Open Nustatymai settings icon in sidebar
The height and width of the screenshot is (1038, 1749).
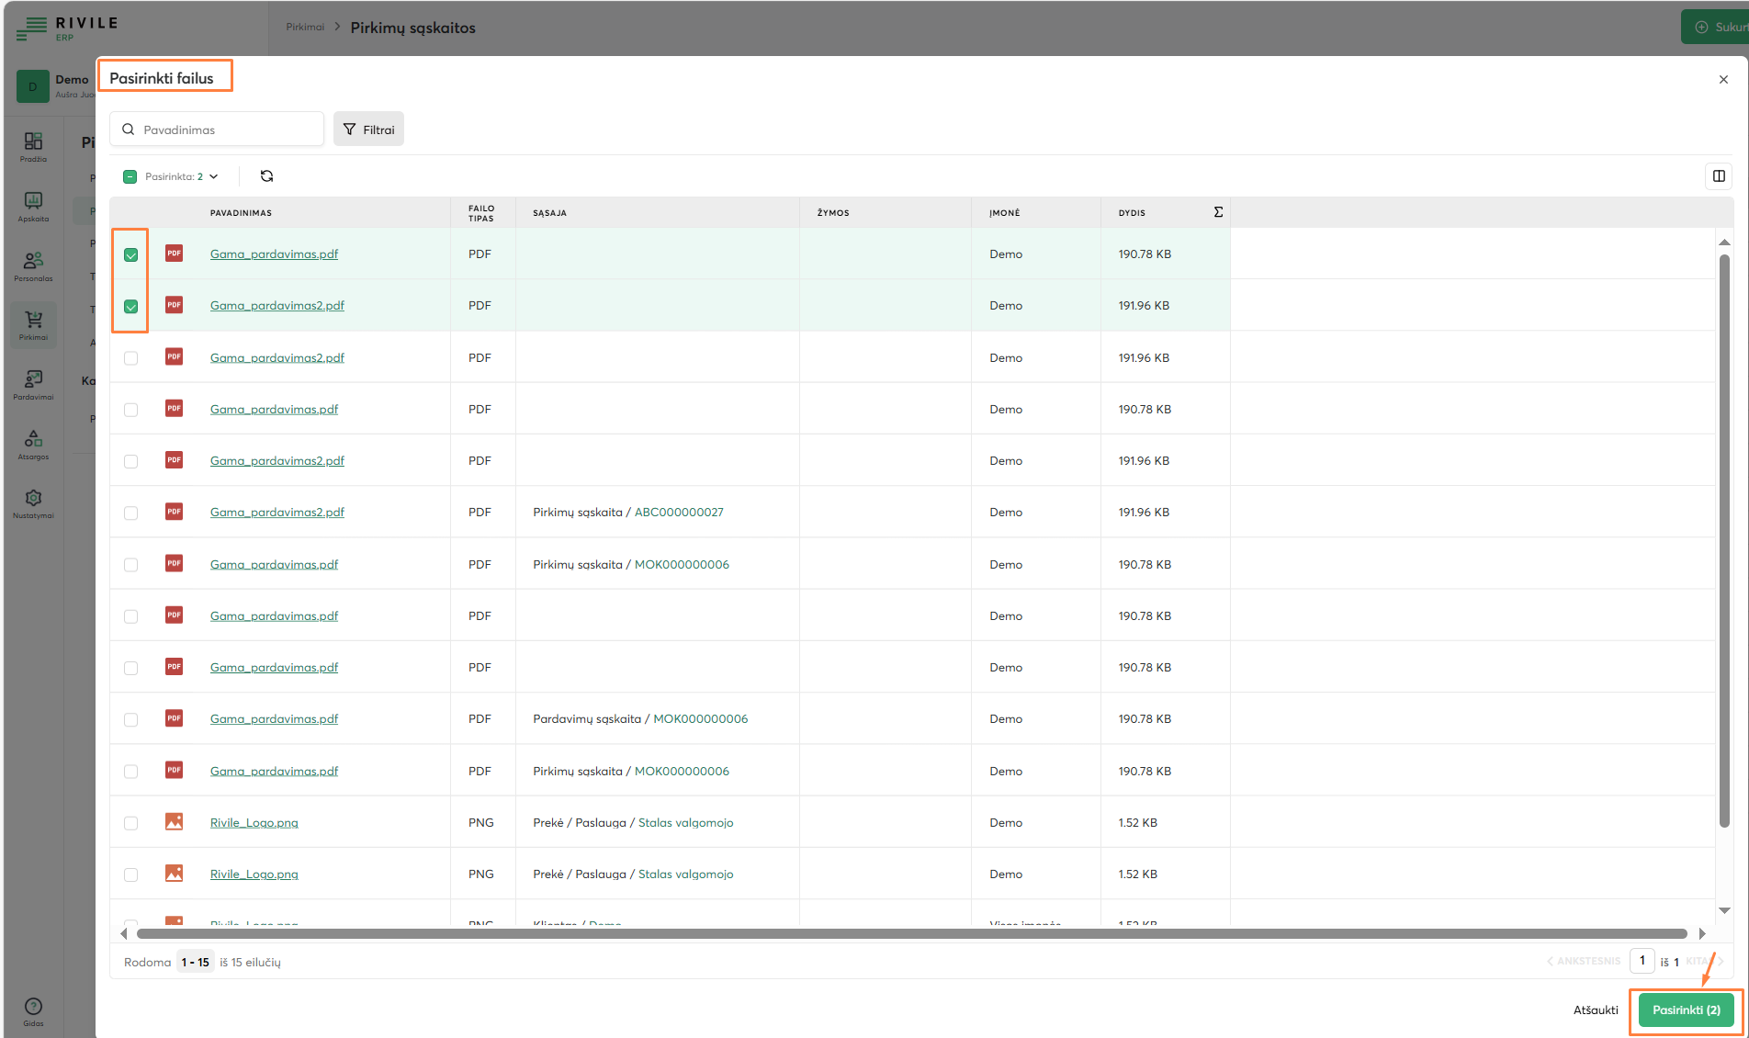coord(34,502)
